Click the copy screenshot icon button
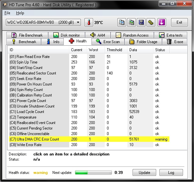194x182 pixels. pos(131,22)
